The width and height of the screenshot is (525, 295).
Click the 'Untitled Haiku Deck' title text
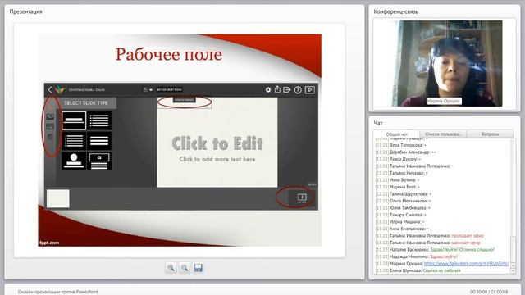click(x=87, y=89)
